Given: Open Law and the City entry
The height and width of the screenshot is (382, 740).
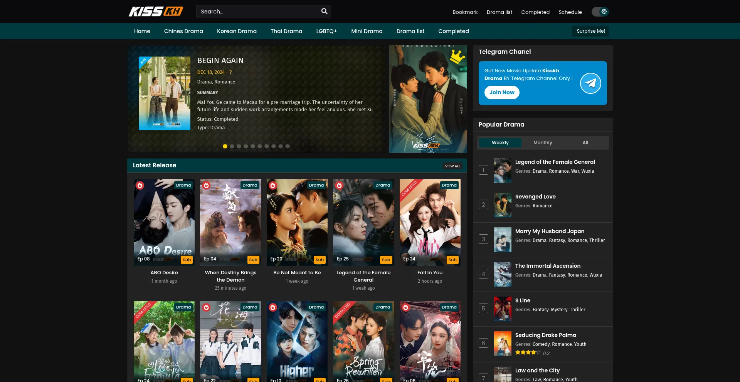Looking at the screenshot, I should click(537, 370).
